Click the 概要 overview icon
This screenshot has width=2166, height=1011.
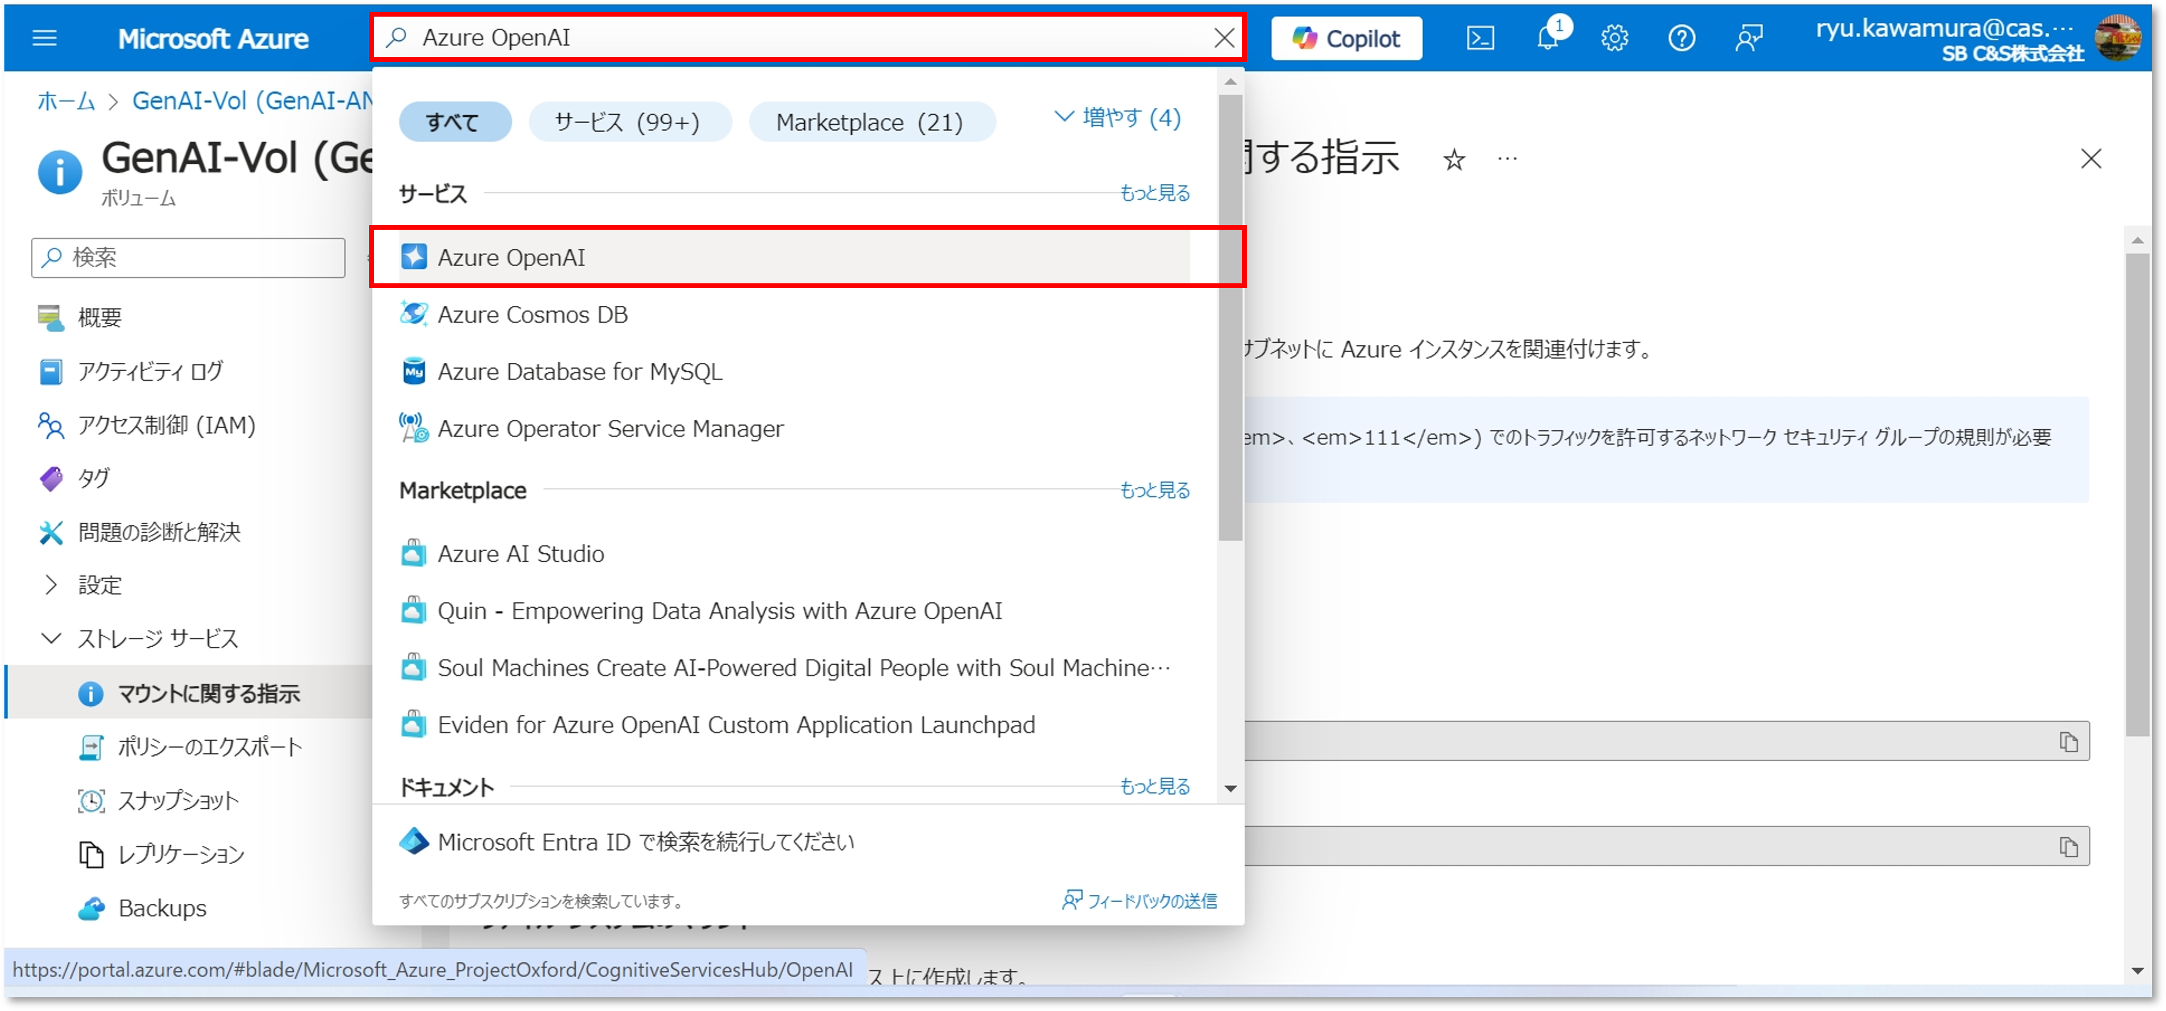click(50, 317)
